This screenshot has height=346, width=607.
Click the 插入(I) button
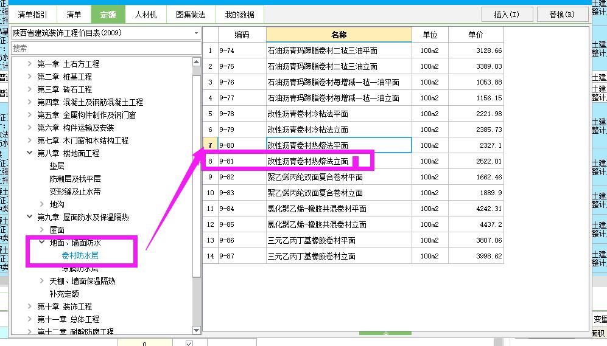(507, 15)
